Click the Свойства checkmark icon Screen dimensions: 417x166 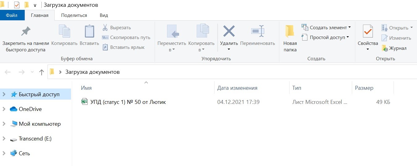(368, 31)
